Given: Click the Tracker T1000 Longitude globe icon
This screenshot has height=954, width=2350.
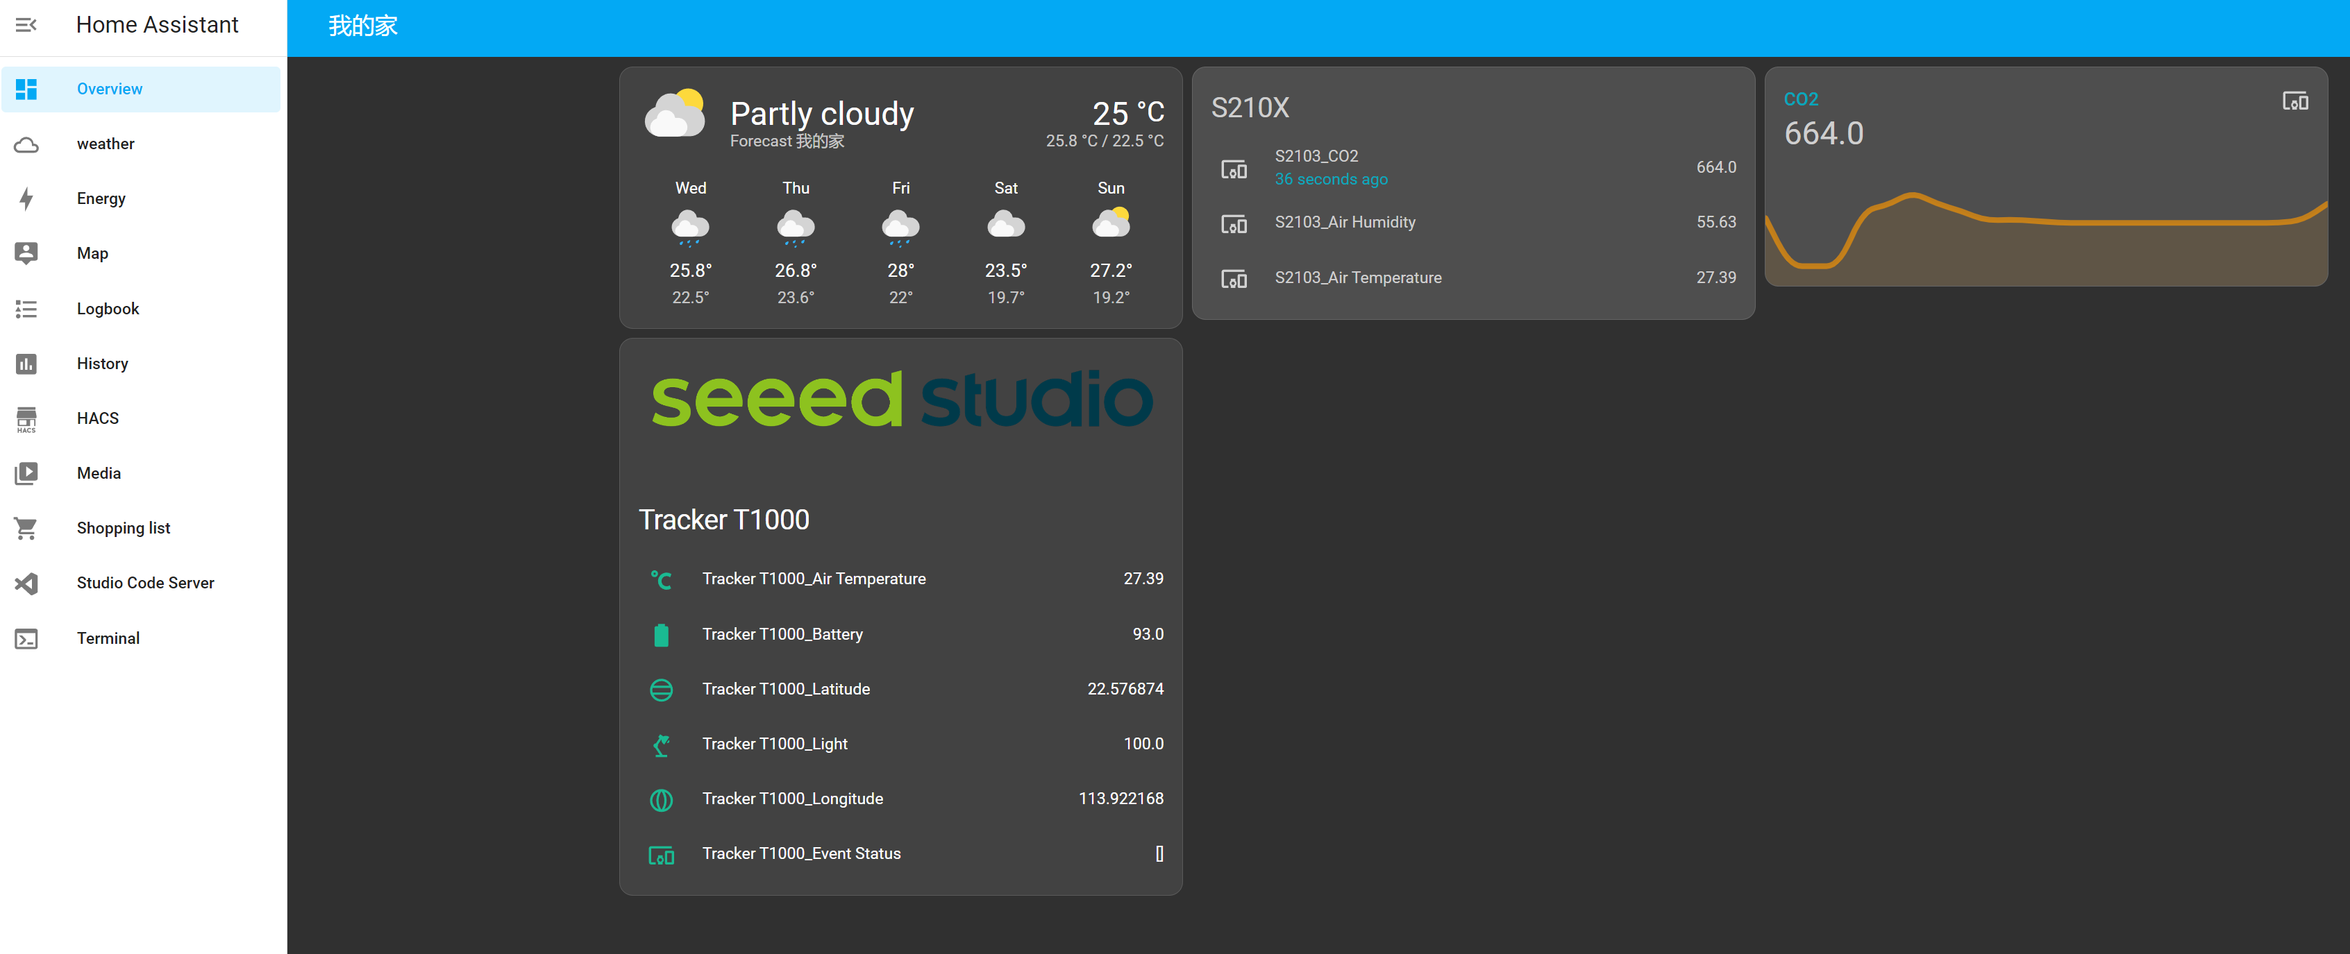Looking at the screenshot, I should click(662, 800).
